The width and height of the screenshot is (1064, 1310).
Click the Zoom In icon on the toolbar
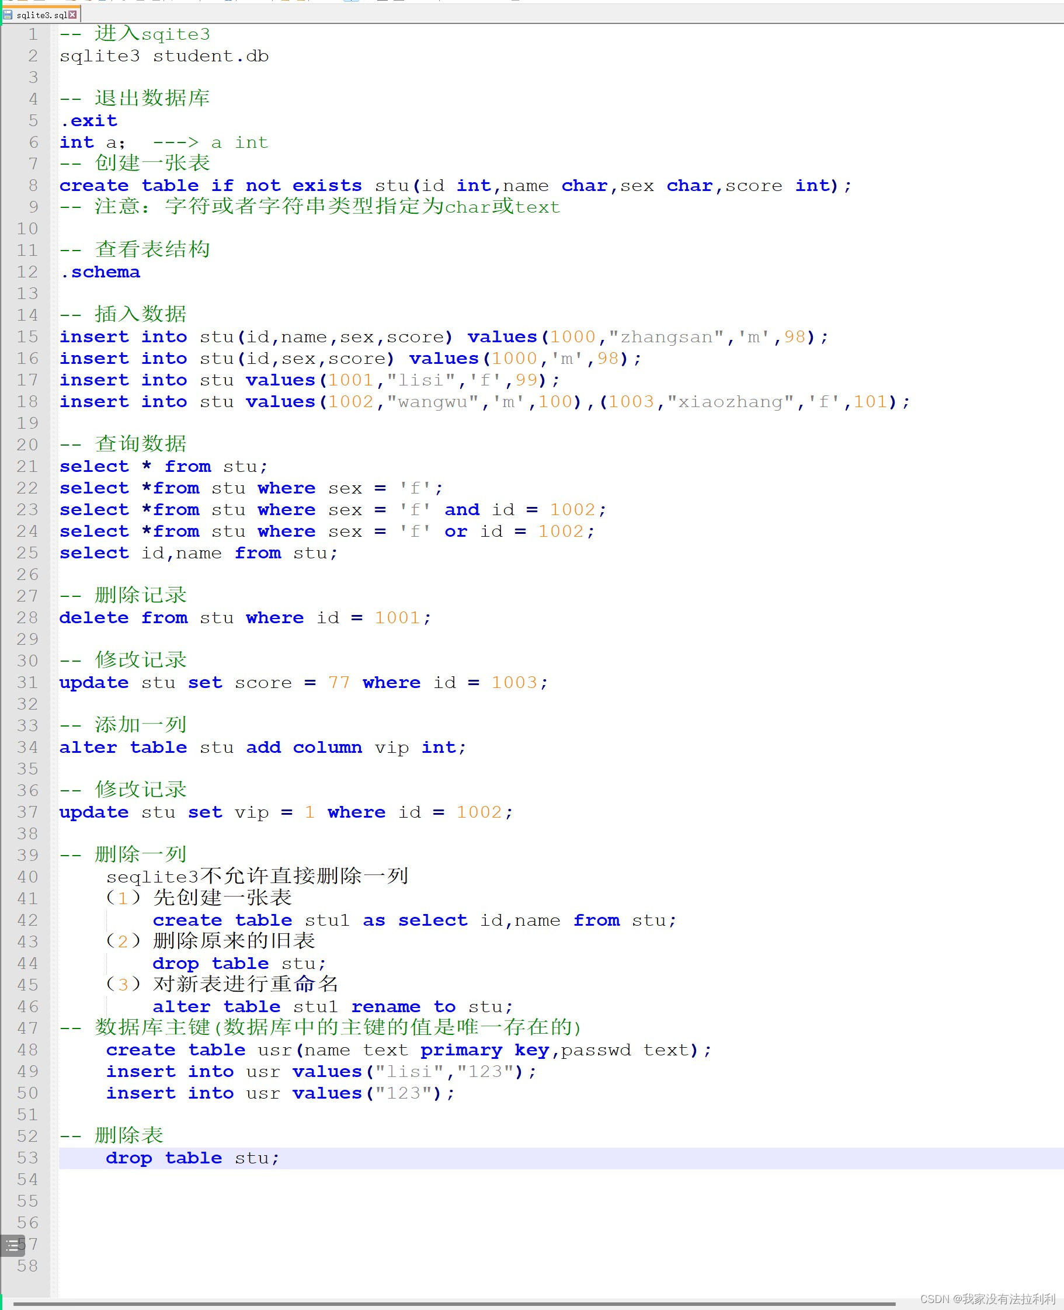point(286,3)
